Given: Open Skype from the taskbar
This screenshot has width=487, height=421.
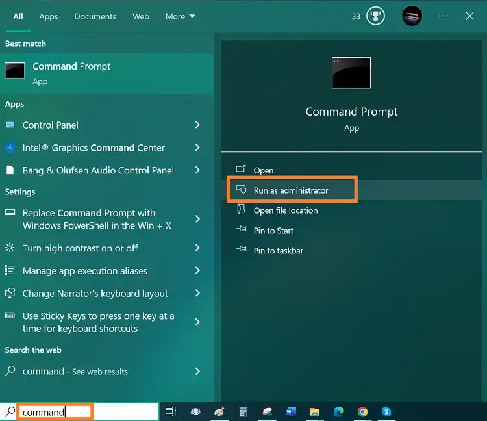Looking at the screenshot, I should coord(386,412).
